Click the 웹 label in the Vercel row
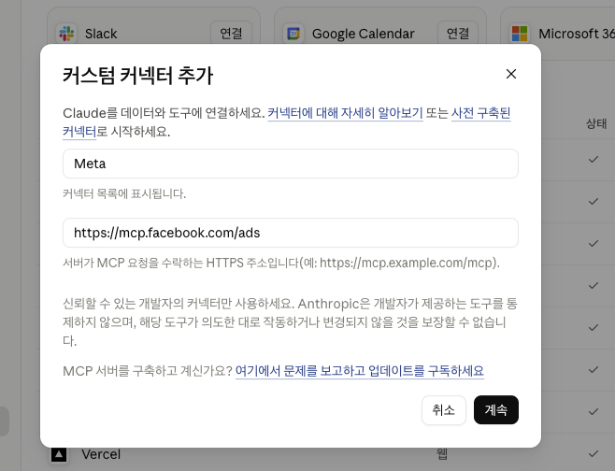This screenshot has width=615, height=471. pyautogui.click(x=442, y=454)
